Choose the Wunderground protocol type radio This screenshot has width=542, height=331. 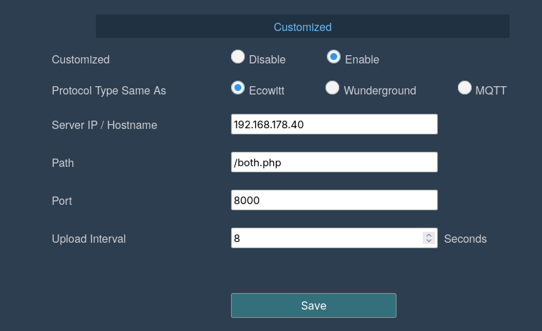[x=332, y=88]
